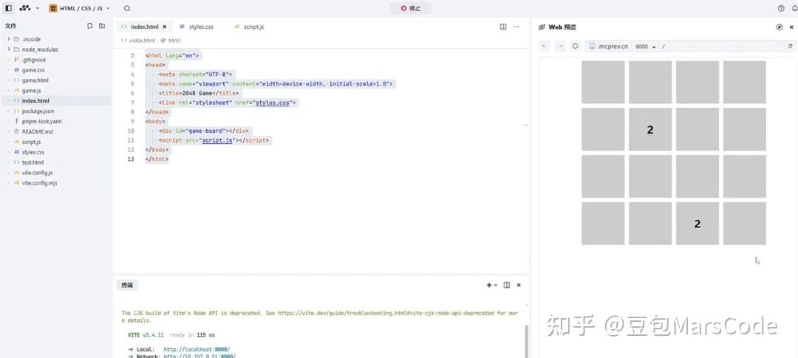The image size is (798, 358).
Task: Click the 停止 stop button
Action: [x=411, y=8]
